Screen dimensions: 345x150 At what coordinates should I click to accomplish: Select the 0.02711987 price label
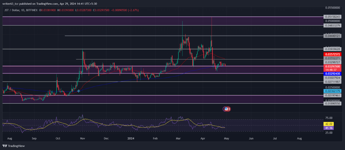click(333, 82)
